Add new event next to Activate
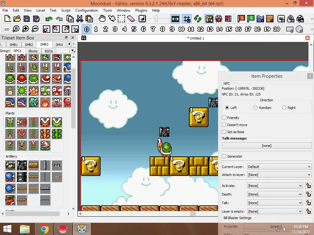This screenshot has height=235, width=314. point(308,186)
